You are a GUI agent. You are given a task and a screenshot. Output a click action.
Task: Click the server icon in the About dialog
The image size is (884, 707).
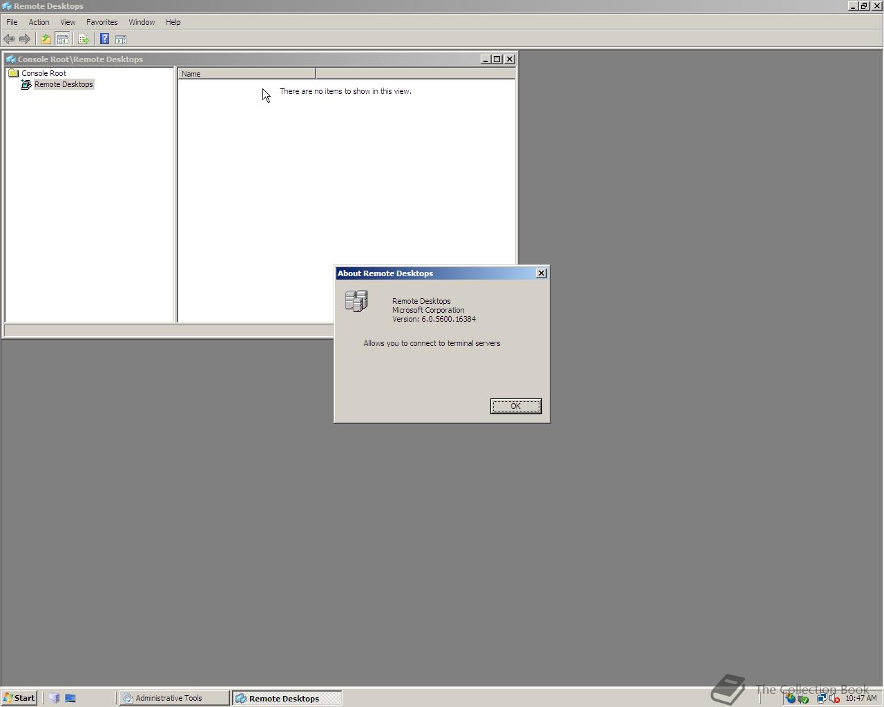356,301
